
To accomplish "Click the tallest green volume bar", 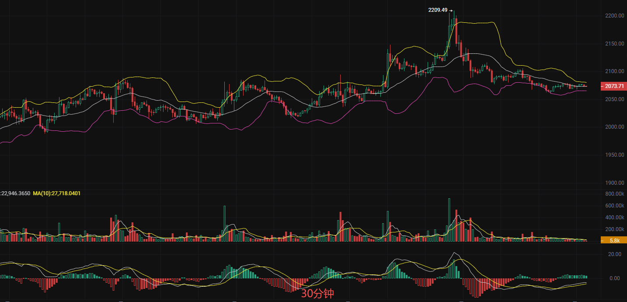I will 449,220.
